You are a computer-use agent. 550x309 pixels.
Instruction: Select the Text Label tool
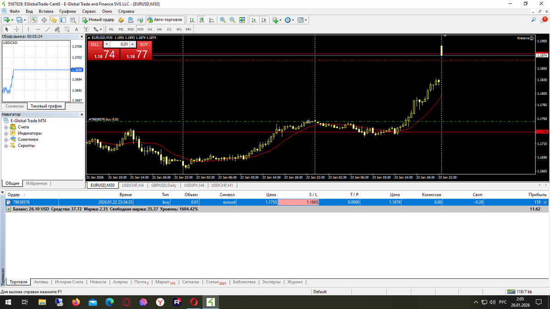tap(86, 29)
